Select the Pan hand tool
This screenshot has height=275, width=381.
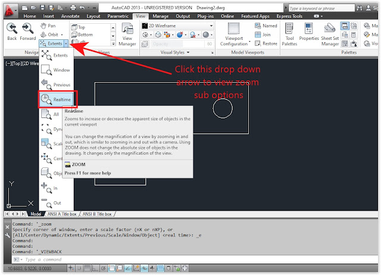click(x=48, y=26)
